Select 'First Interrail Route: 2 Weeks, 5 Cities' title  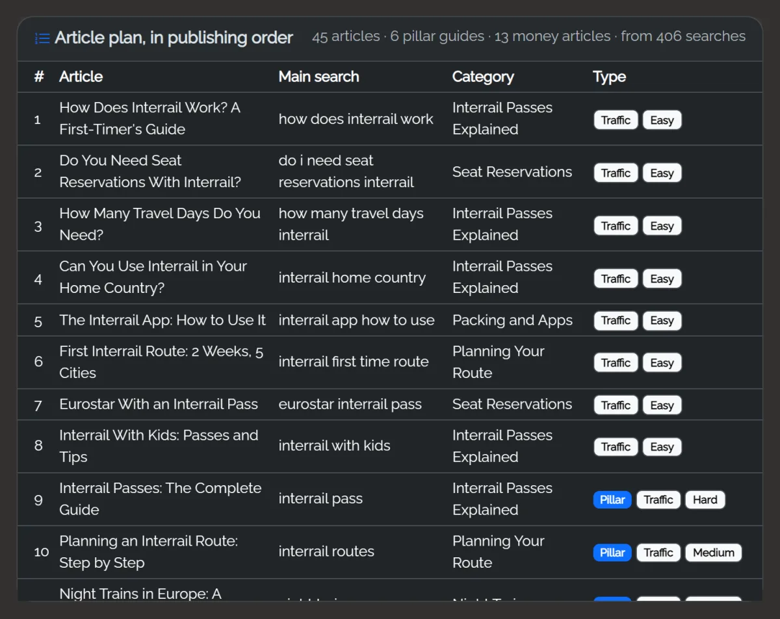(x=161, y=362)
